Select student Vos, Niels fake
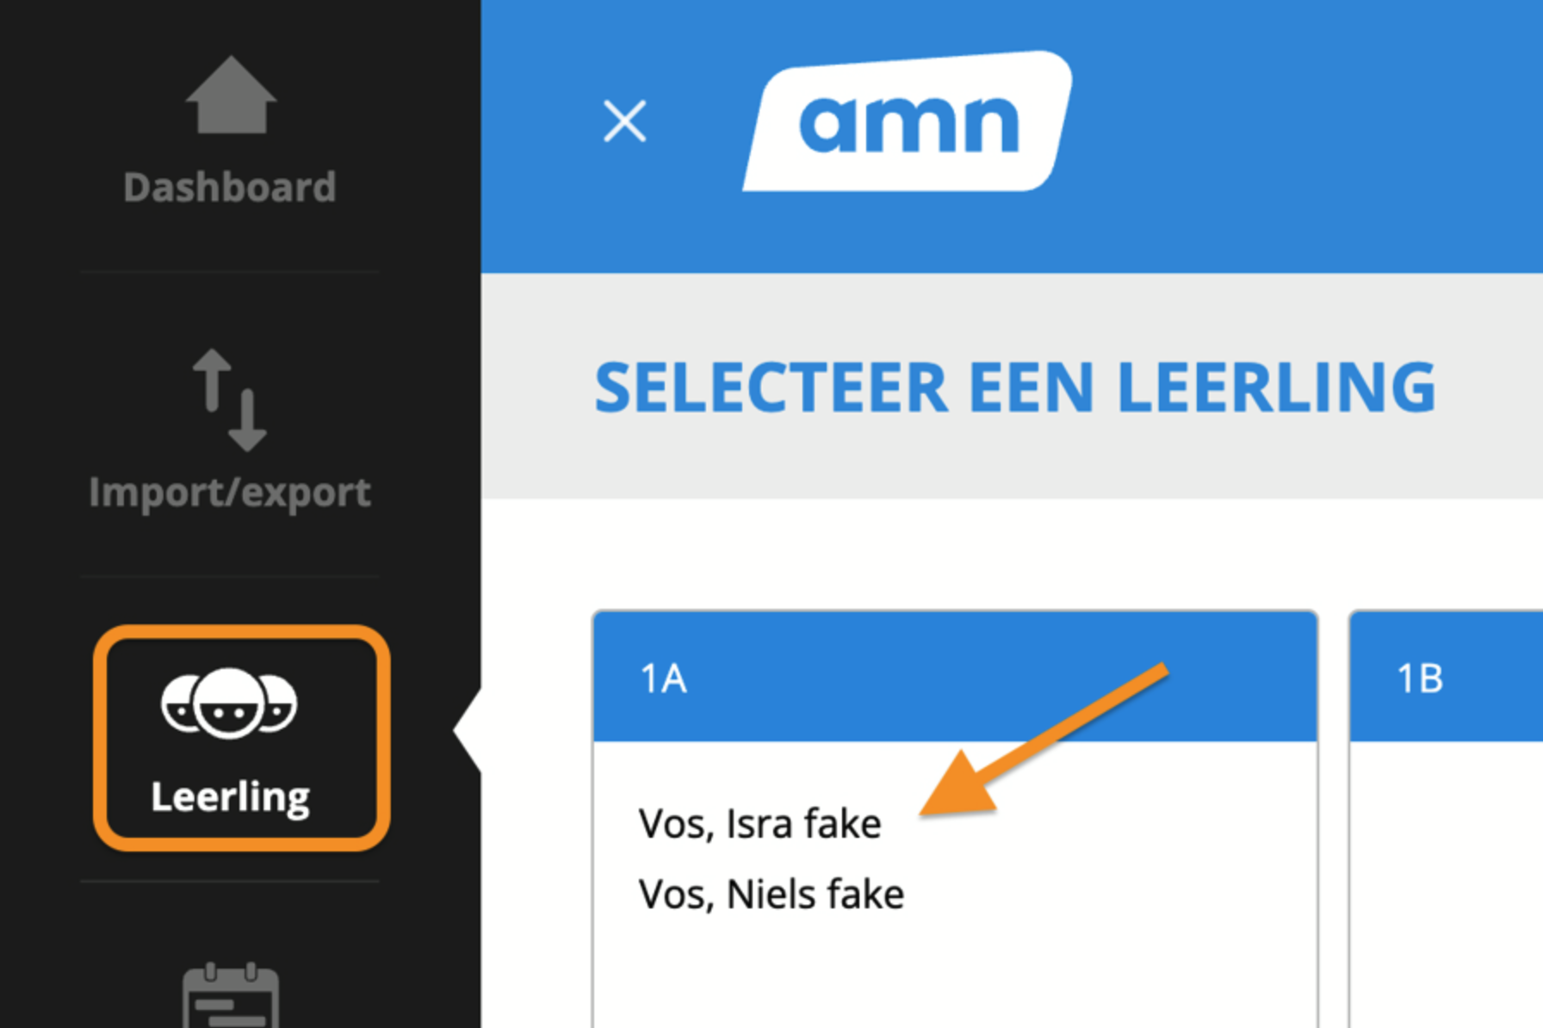Image resolution: width=1543 pixels, height=1028 pixels. tap(771, 895)
